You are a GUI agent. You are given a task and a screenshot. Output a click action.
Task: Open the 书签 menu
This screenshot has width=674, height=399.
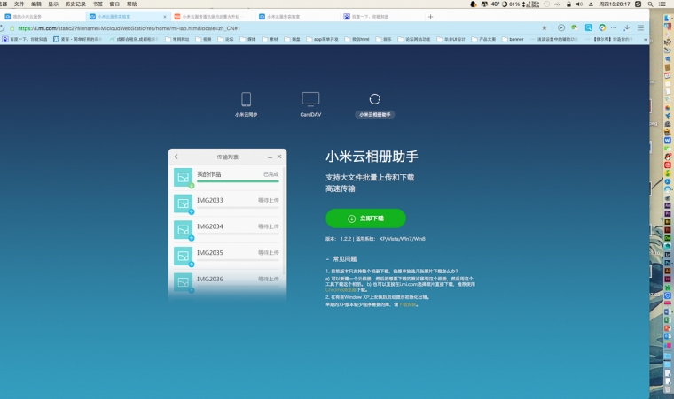(98, 4)
